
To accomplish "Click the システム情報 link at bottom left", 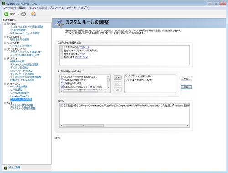I will pyautogui.click(x=14, y=167).
